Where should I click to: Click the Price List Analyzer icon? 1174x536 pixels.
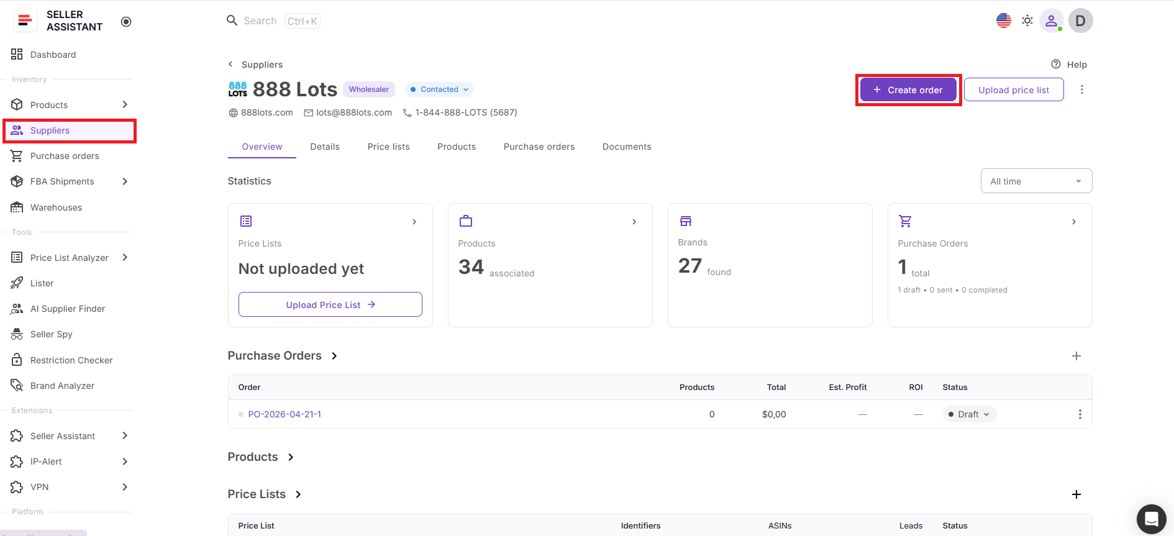(x=17, y=258)
